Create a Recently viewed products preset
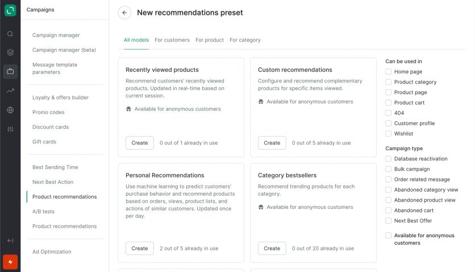Viewport: 475px width, 272px height. [140, 143]
